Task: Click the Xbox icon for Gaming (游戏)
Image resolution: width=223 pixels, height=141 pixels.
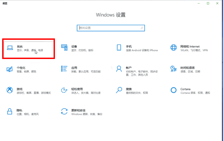Action: tap(10, 90)
